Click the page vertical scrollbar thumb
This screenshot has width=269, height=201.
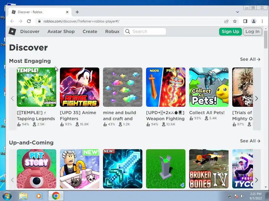[x=266, y=40]
